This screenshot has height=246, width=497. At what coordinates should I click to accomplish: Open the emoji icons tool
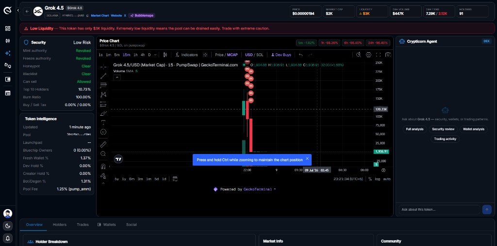[103, 132]
